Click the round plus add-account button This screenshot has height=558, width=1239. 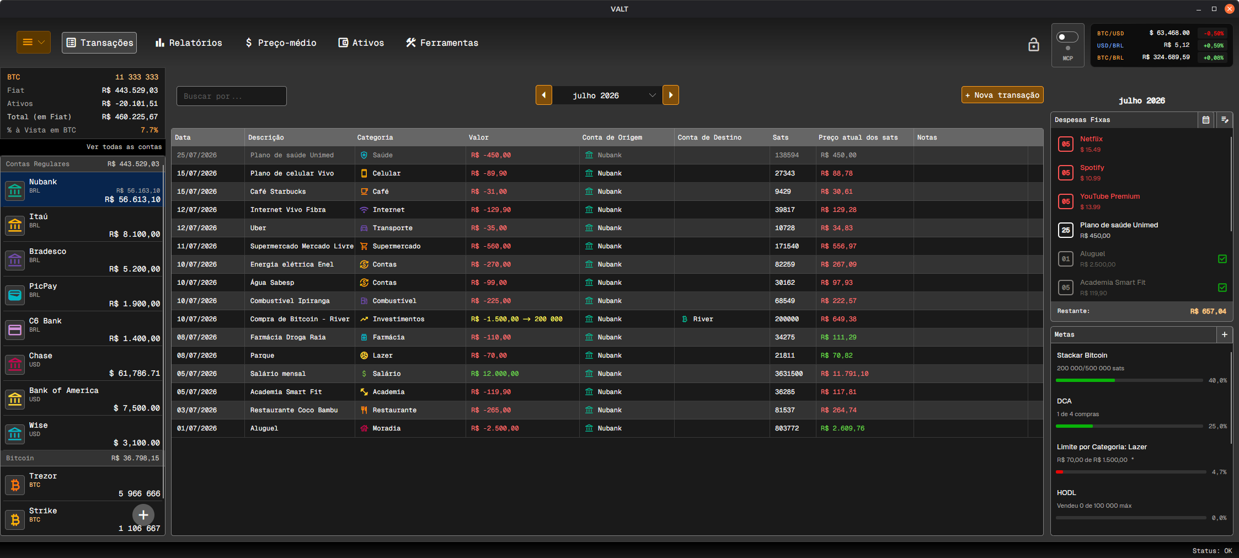(143, 515)
